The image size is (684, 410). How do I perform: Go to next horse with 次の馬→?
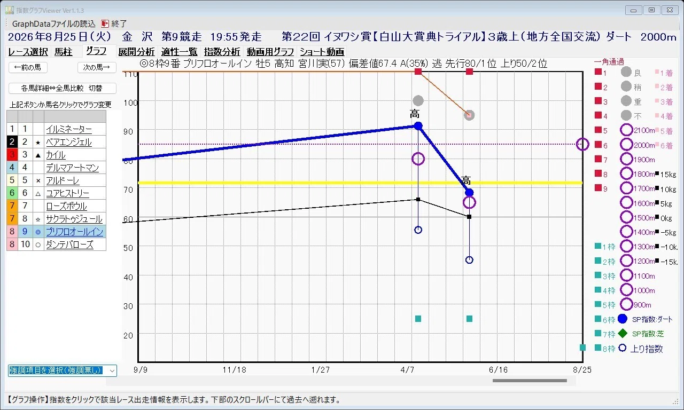97,67
